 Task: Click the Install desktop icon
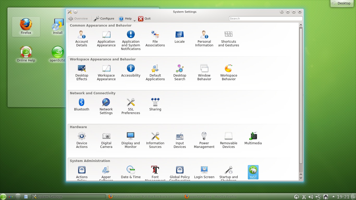point(58,27)
